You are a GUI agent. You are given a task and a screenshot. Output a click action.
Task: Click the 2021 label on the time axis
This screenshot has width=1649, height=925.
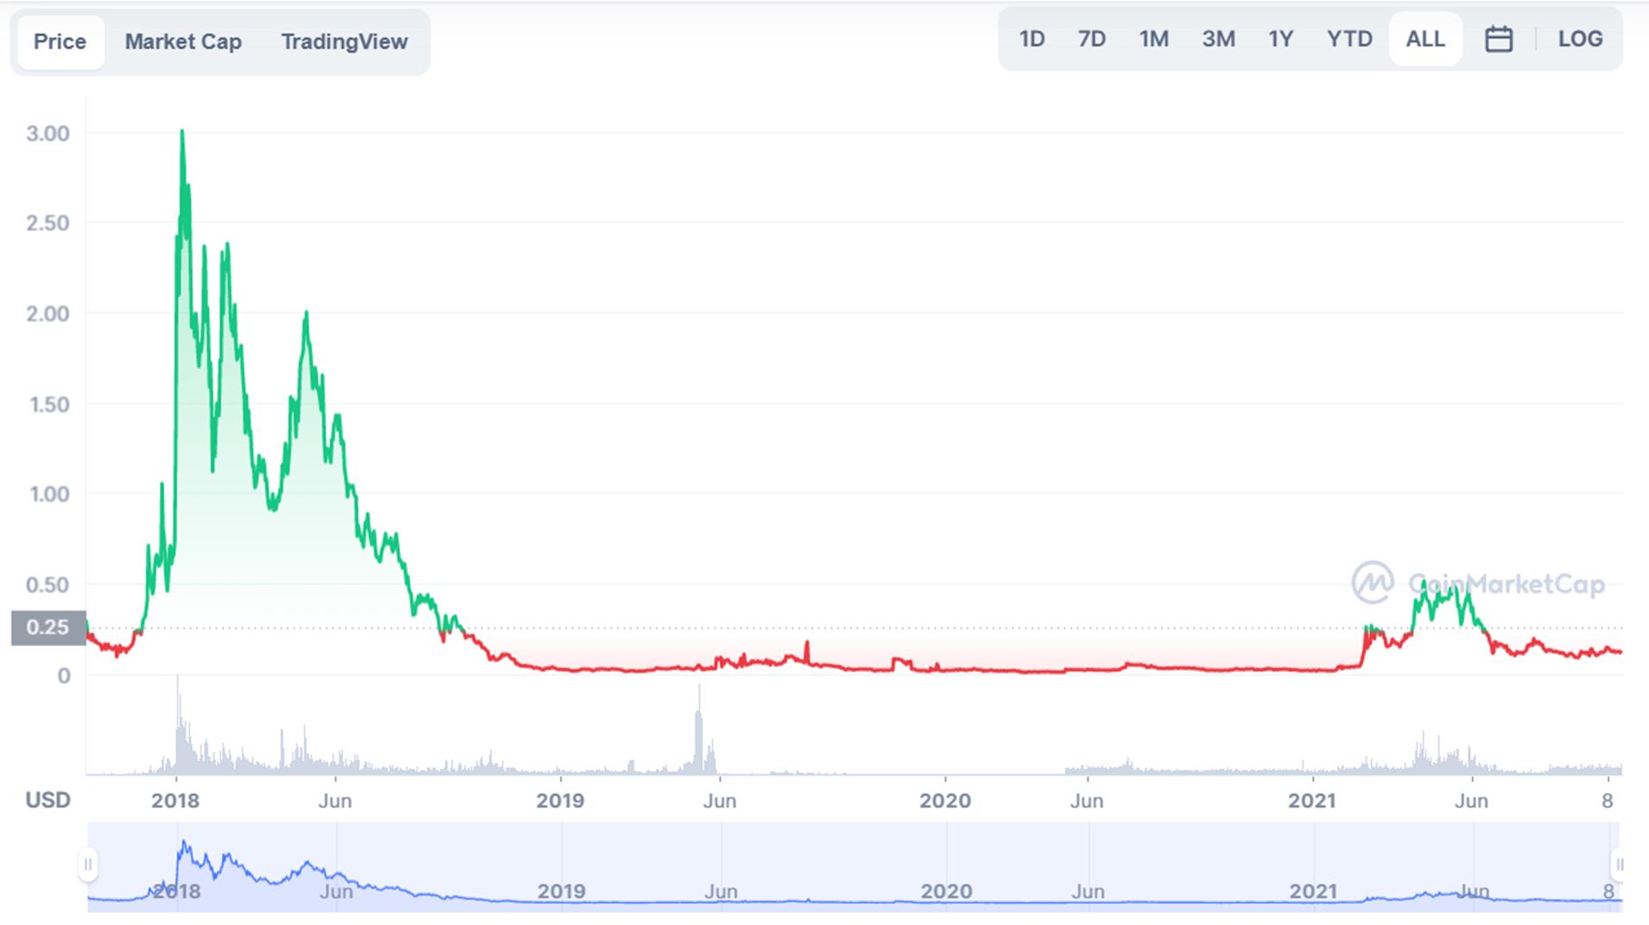(x=1312, y=801)
